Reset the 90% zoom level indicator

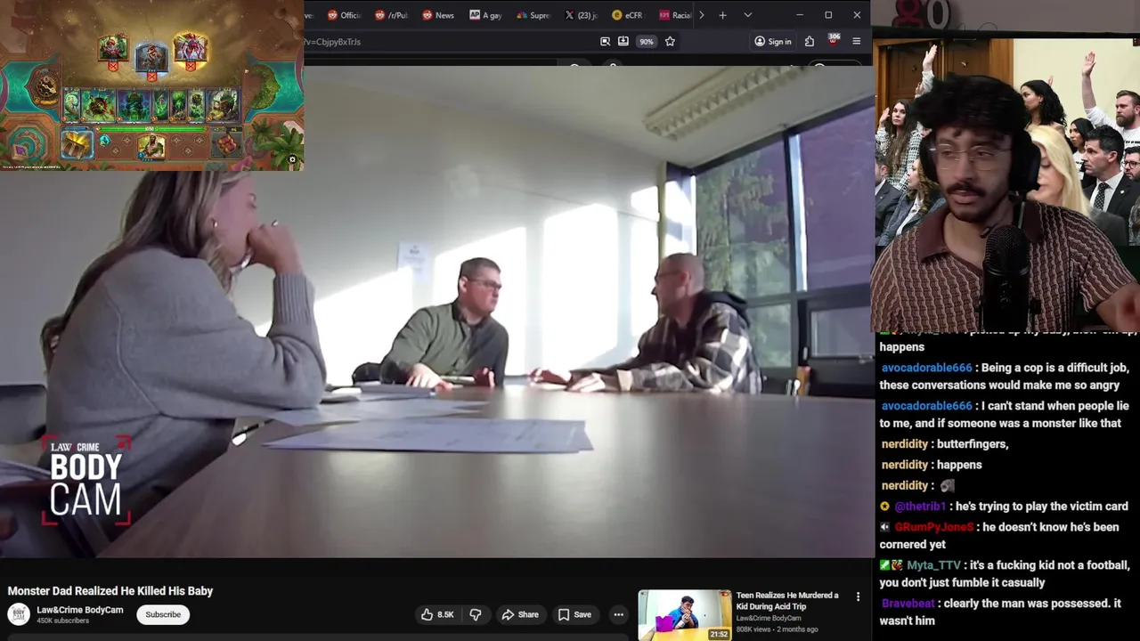coord(646,41)
